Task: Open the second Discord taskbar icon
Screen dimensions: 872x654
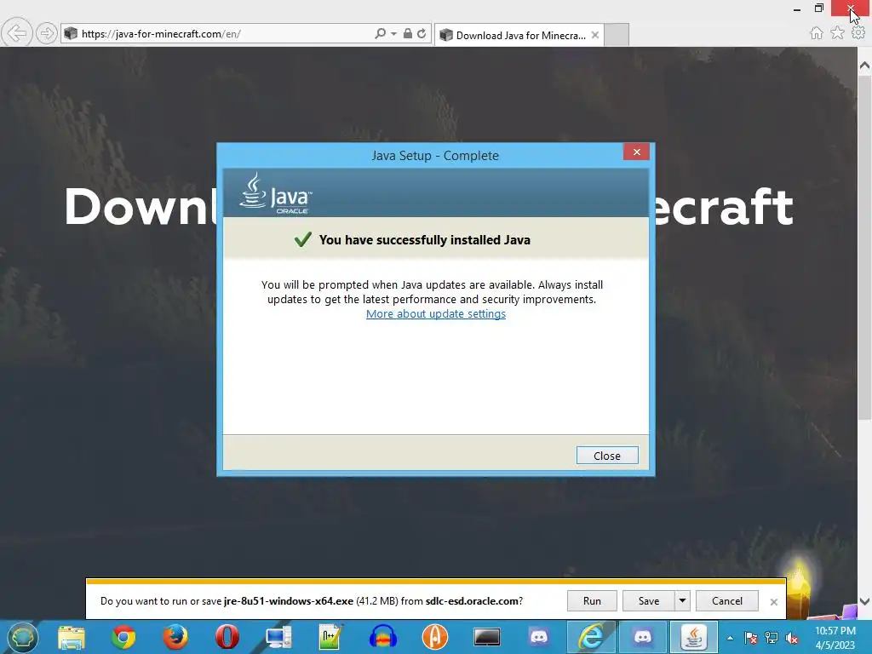Action: [643, 637]
